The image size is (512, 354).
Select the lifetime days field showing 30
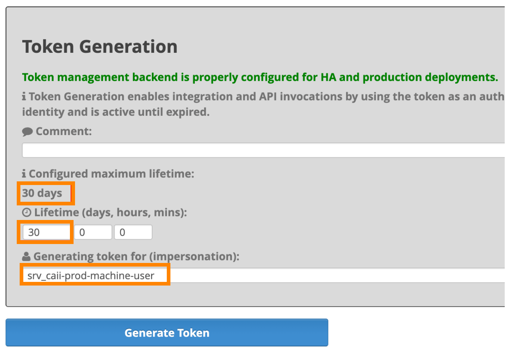coord(46,232)
